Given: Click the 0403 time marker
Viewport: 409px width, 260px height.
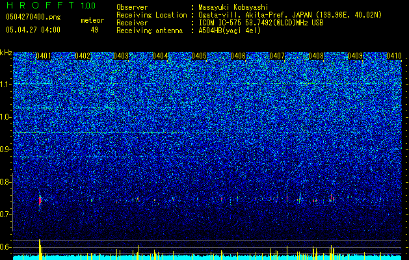Looking at the screenshot, I should click(121, 56).
